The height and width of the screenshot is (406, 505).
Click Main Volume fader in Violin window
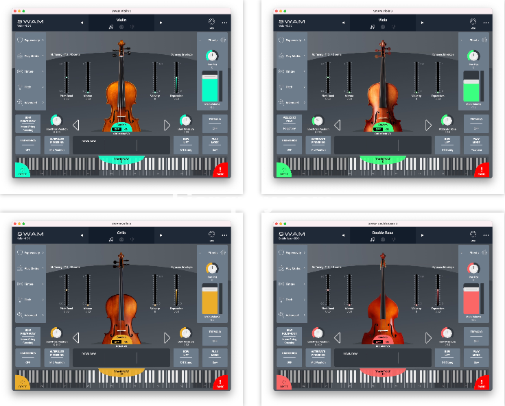[x=210, y=86]
